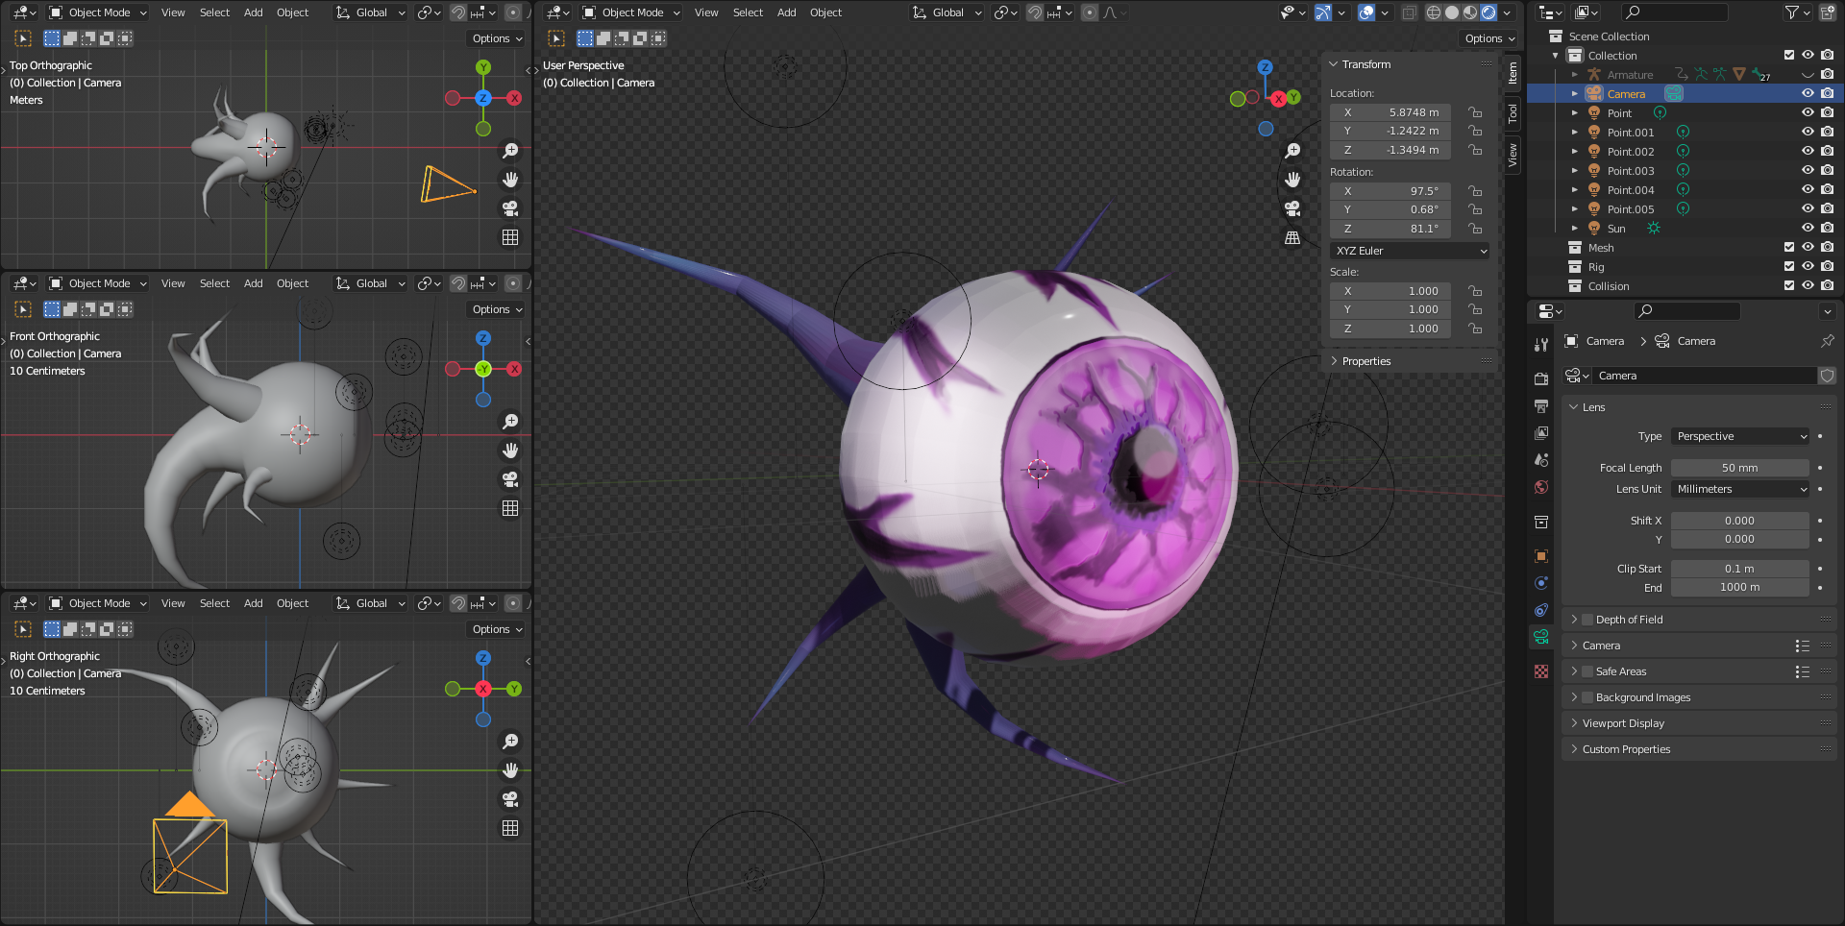Pin the properties editor context
The width and height of the screenshot is (1845, 926).
1827,341
